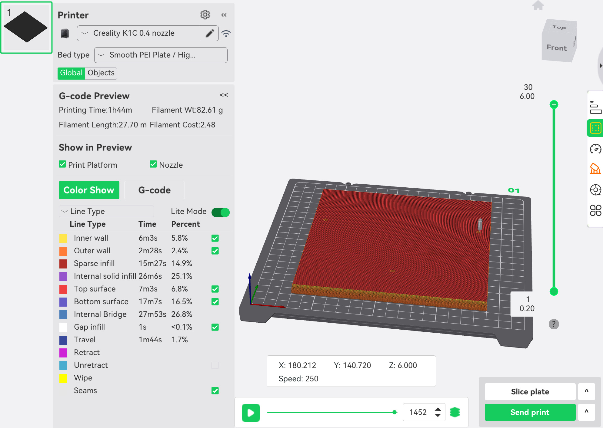Switch to the G-code tab
This screenshot has width=603, height=428.
tap(154, 190)
